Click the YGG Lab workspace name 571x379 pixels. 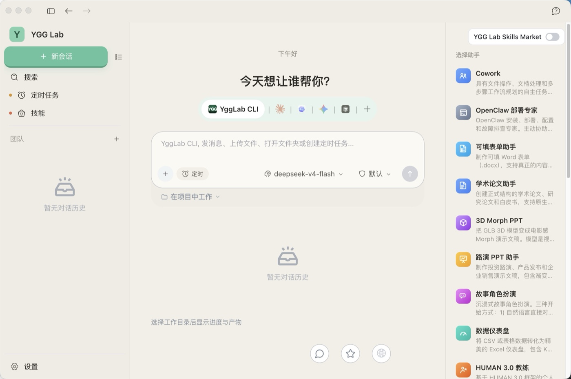(x=47, y=35)
